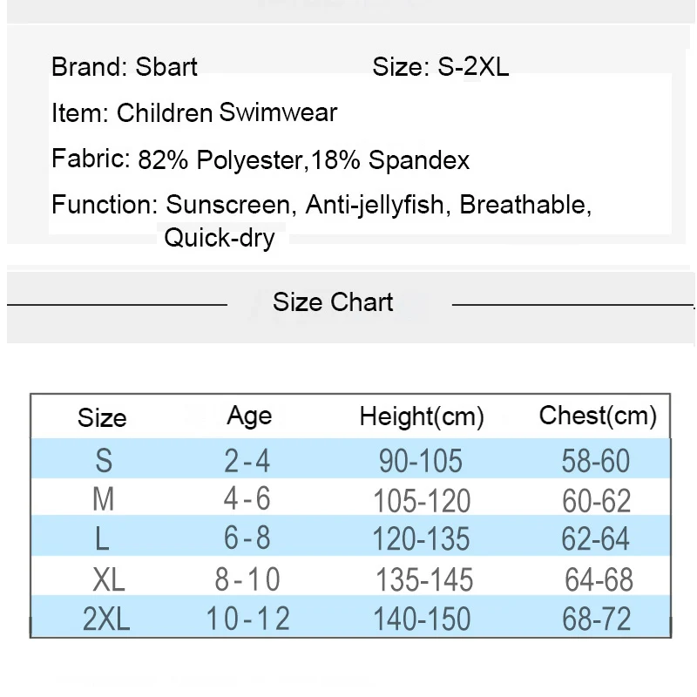The height and width of the screenshot is (697, 697).
Task: Click the 120-135 height cell
Action: [421, 538]
